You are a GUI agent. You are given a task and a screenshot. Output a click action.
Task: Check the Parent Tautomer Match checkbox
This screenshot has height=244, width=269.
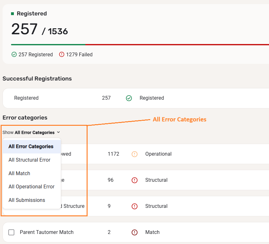pos(11,232)
